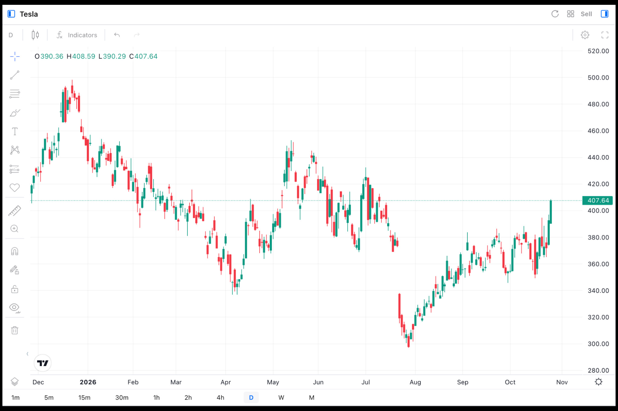618x411 pixels.
Task: Select the ruler measure tool
Action: point(14,211)
